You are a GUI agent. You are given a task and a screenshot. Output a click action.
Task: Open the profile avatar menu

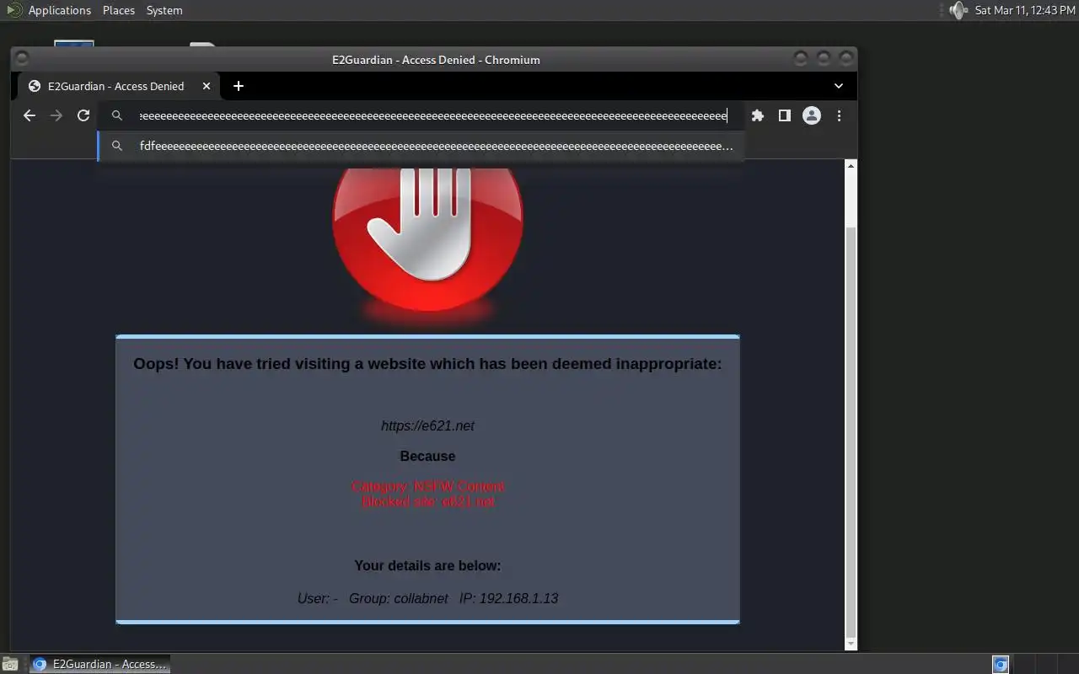811,115
